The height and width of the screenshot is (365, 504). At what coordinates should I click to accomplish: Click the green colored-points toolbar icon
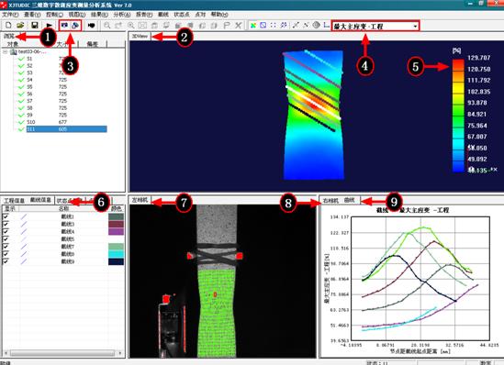point(253,26)
